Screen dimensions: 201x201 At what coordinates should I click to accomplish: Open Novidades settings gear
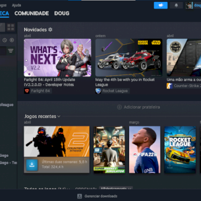50,30
